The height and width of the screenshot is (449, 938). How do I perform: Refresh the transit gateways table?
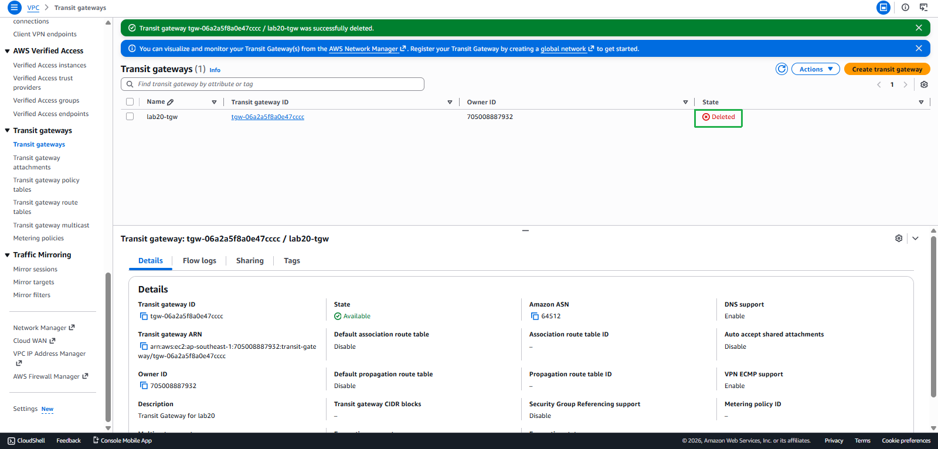[781, 69]
